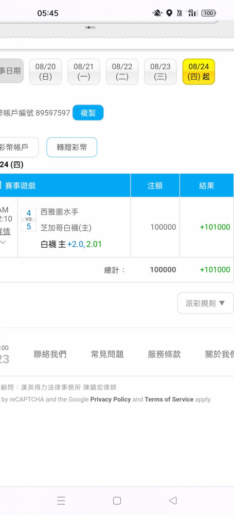
Task: Click the blue 複製 copy button
Action: [x=88, y=113]
